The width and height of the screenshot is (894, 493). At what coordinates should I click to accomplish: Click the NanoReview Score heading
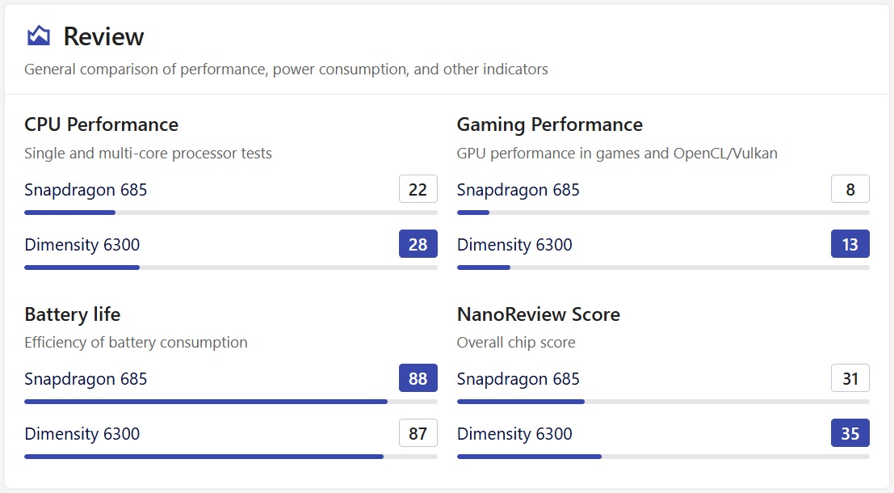click(x=538, y=314)
